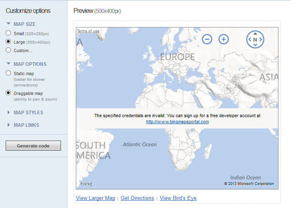Click the zoom out minus button on map
The width and height of the screenshot is (291, 208).
[207, 39]
